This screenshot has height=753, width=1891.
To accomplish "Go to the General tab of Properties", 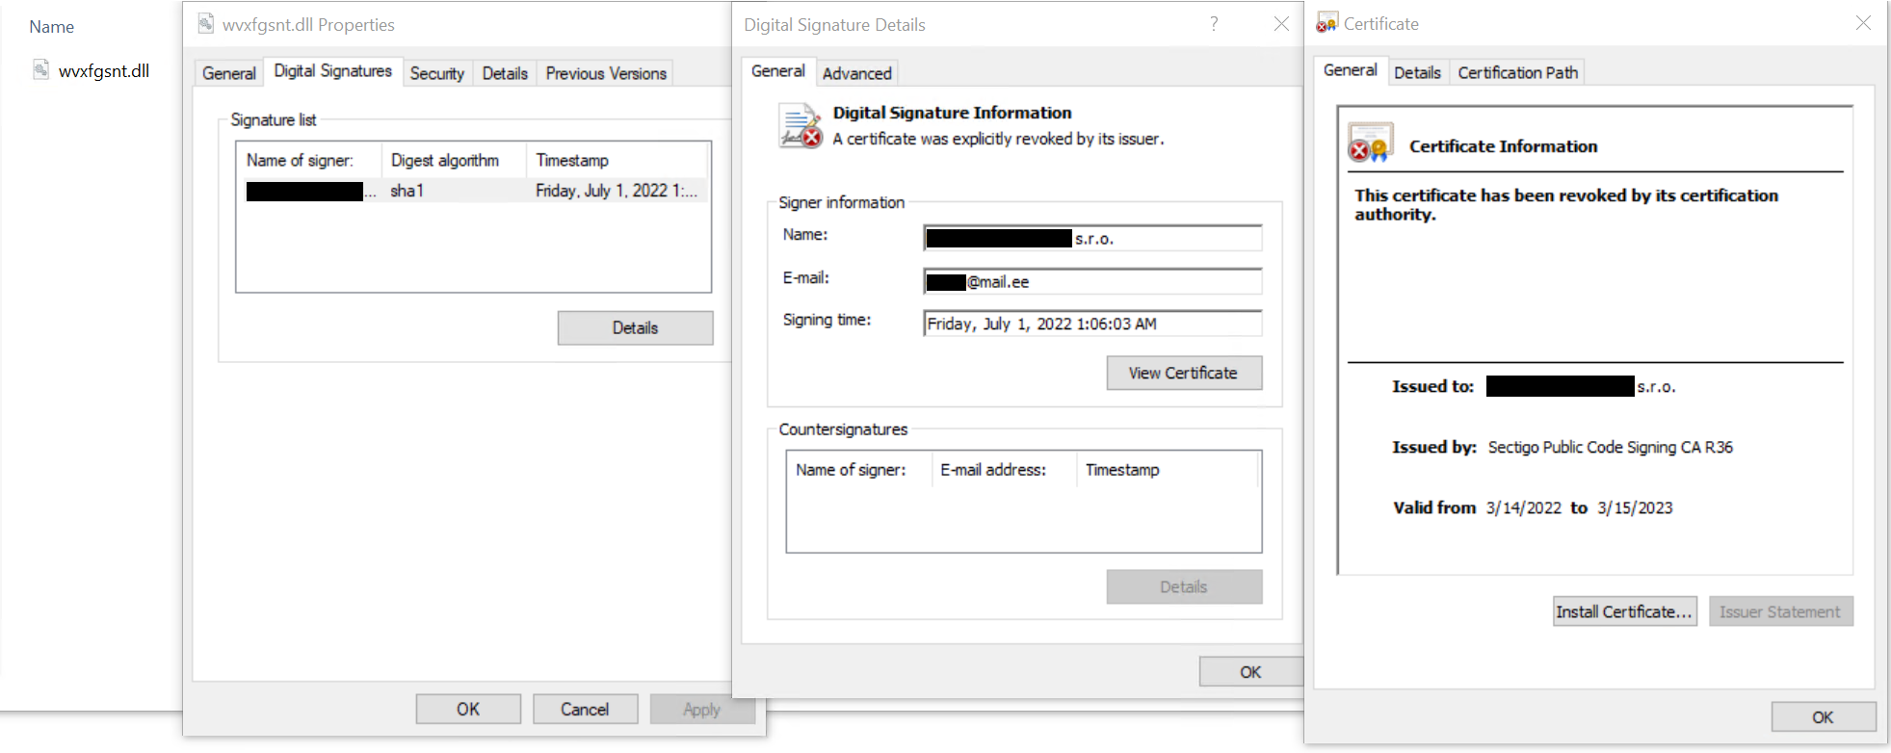I will coord(229,73).
